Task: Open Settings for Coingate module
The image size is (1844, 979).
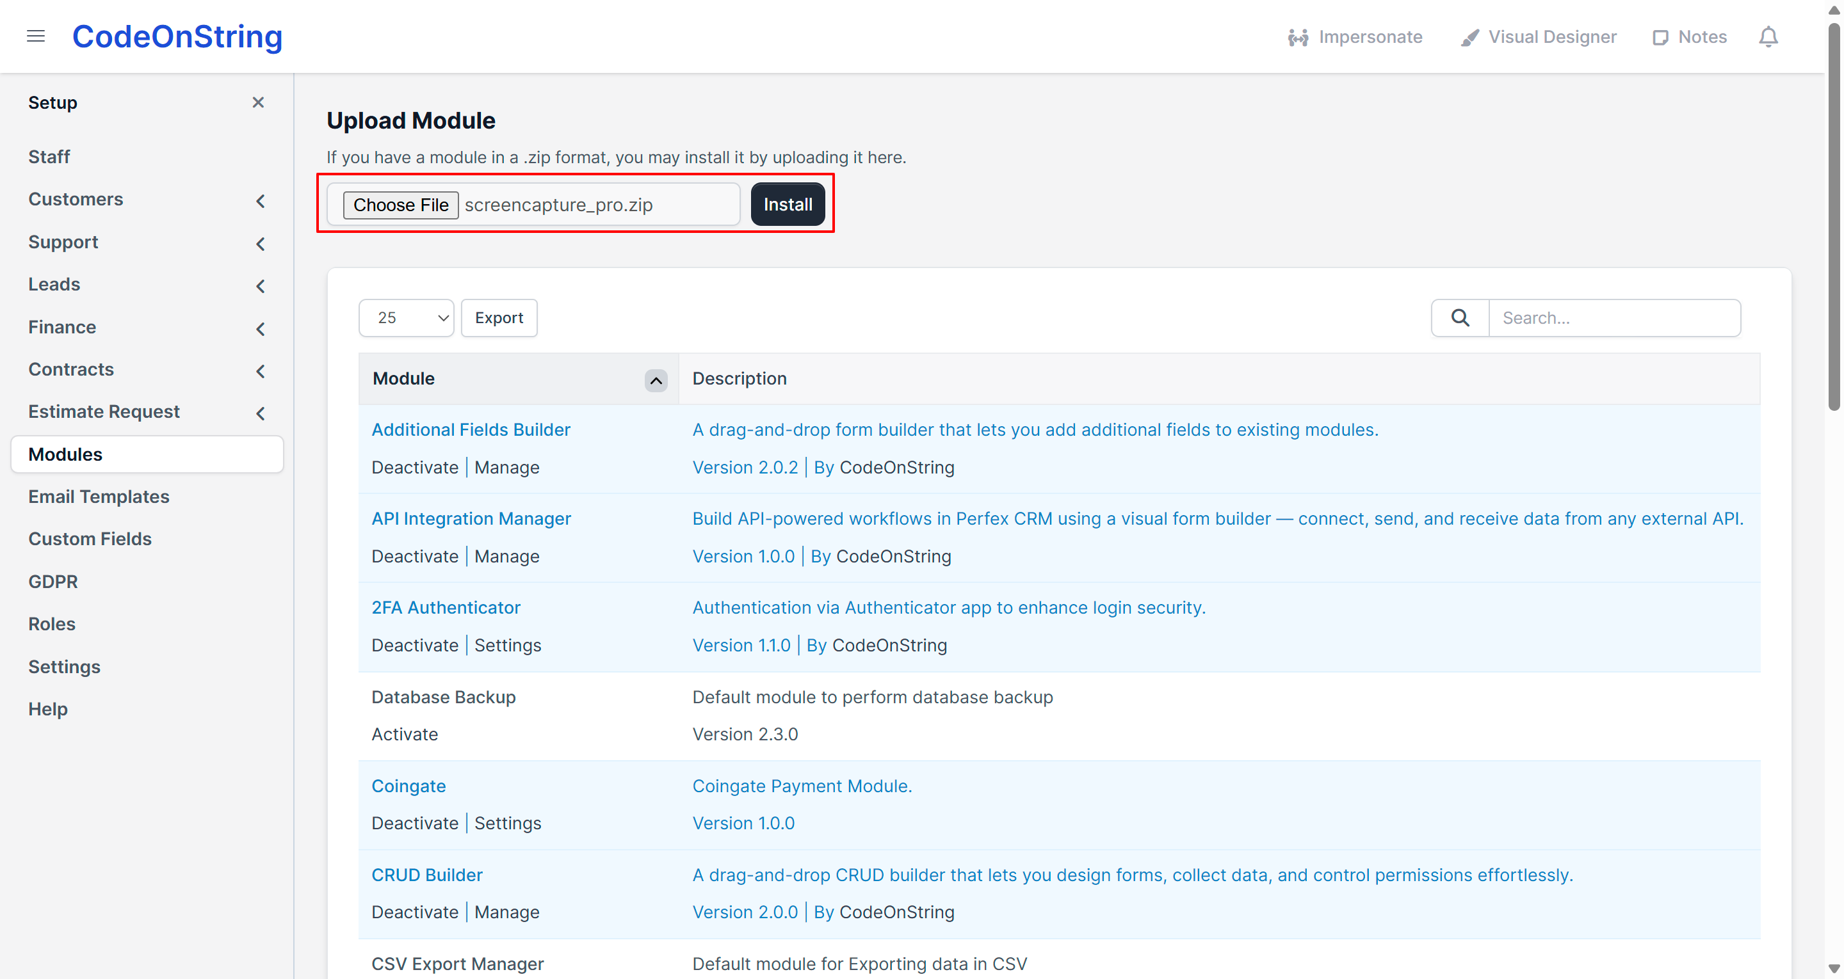Action: 508,823
